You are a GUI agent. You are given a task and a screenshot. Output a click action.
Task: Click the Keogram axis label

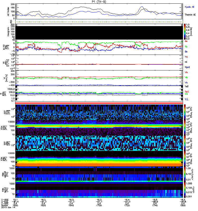[x=8, y=32]
